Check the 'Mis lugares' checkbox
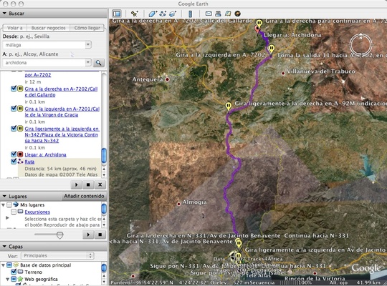This screenshot has height=286, width=387. click(9, 204)
